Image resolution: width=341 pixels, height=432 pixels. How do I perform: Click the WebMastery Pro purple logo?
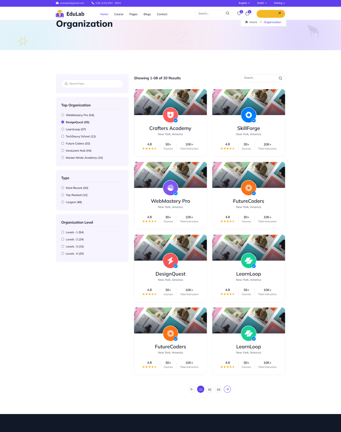coord(170,188)
